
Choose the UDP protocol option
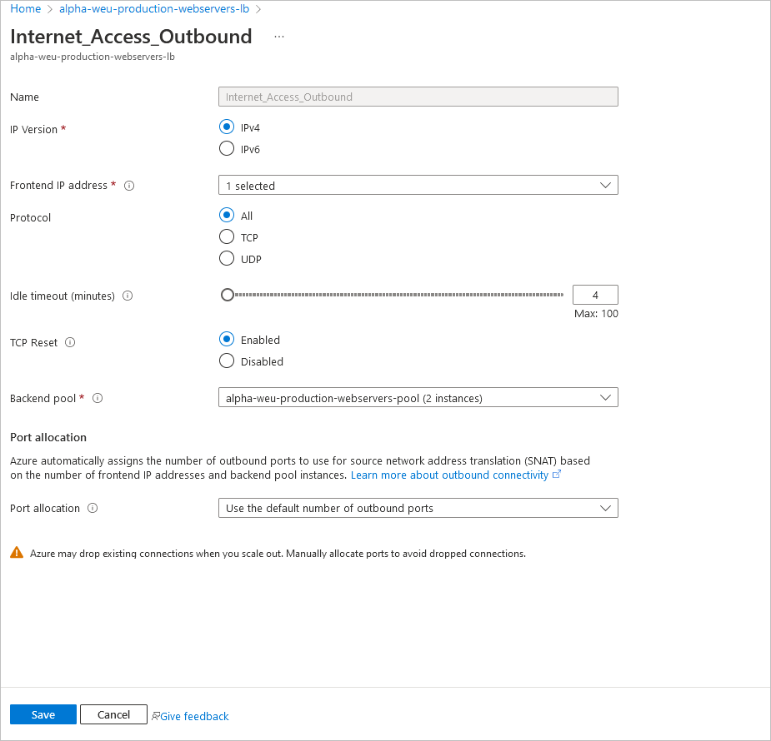227,258
